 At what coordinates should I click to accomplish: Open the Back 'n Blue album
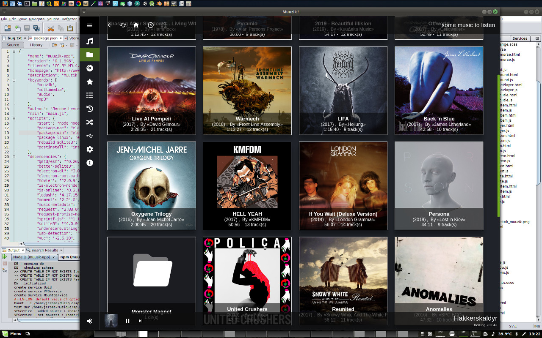coord(439,90)
